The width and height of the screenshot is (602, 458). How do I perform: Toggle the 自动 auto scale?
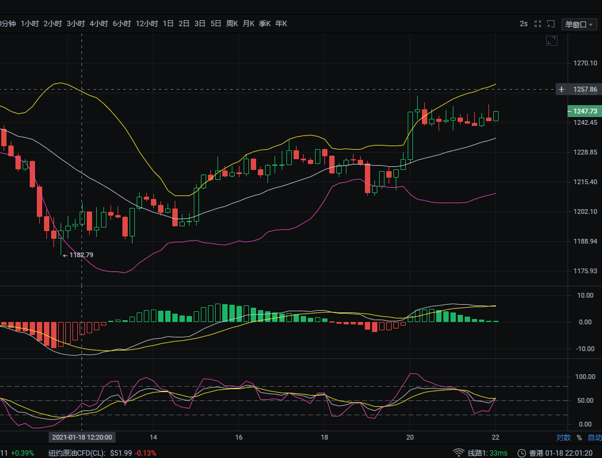pos(594,438)
